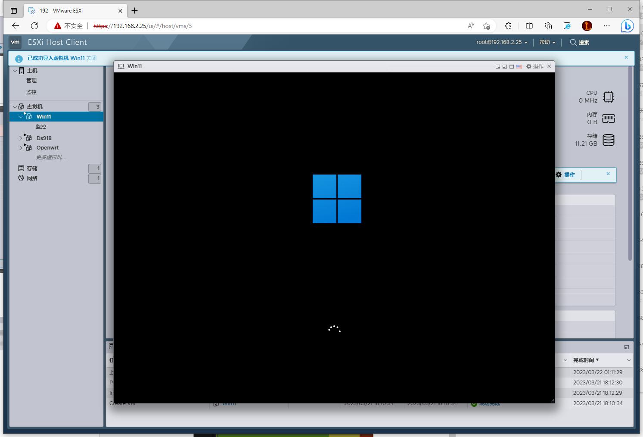Change console keyboard layout via the flag icon
643x437 pixels.
point(519,66)
